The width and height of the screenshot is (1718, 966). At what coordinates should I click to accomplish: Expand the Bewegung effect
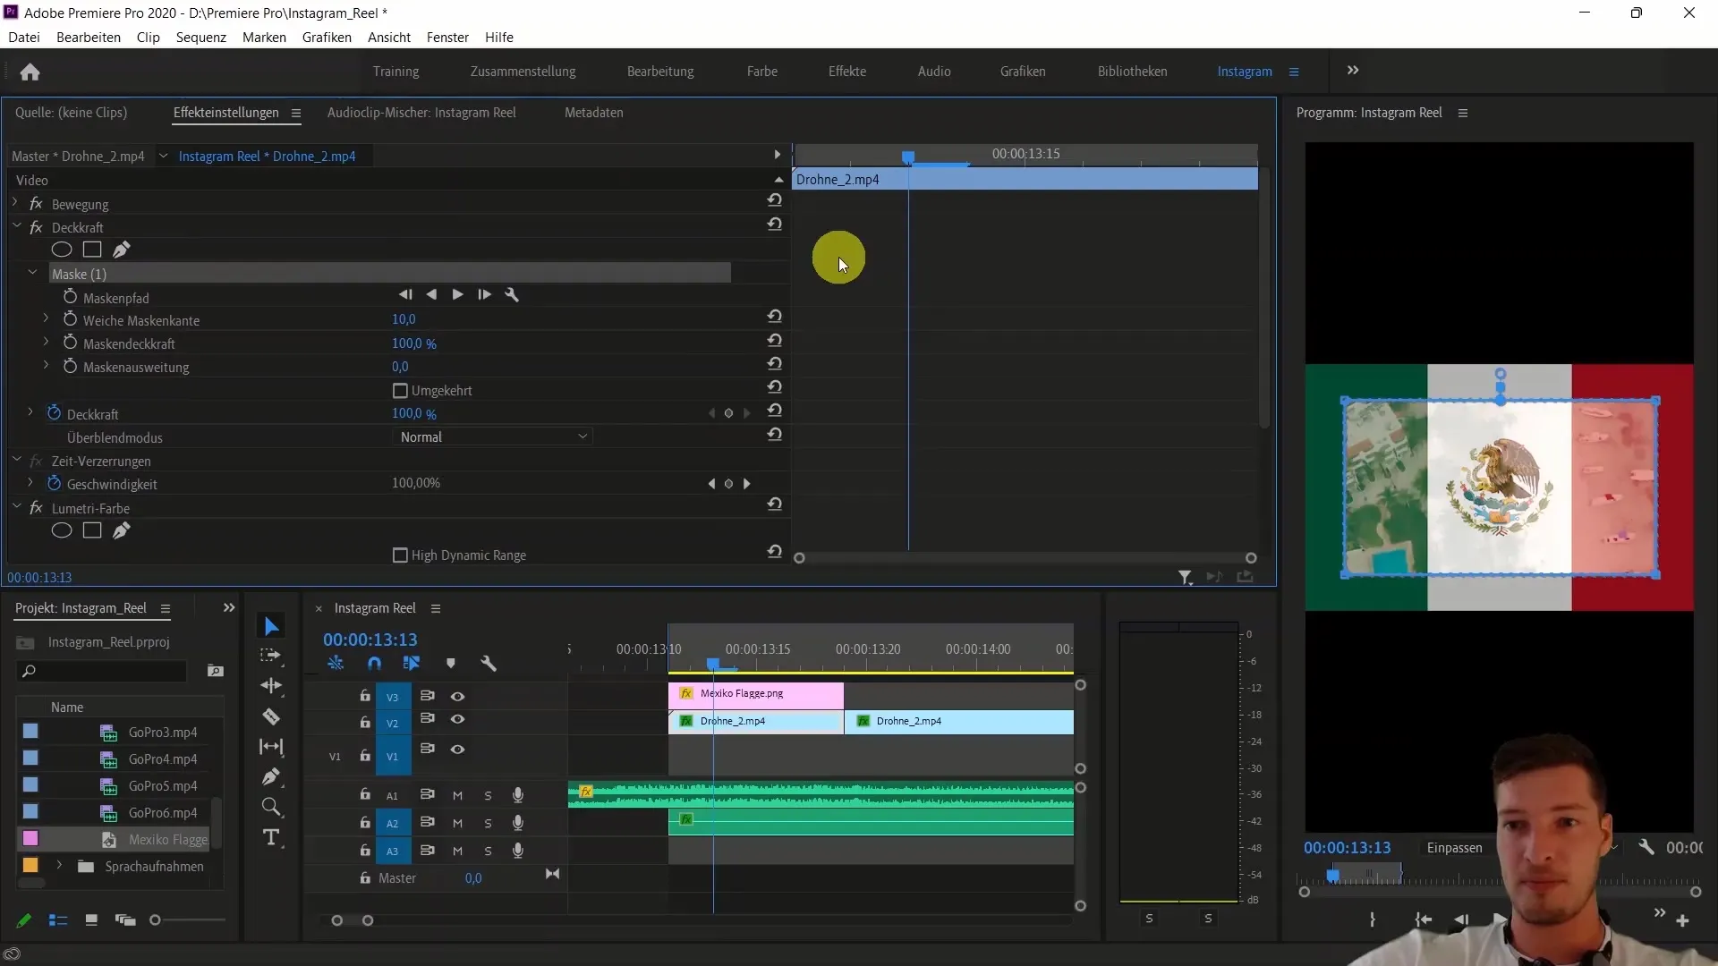[x=16, y=203]
